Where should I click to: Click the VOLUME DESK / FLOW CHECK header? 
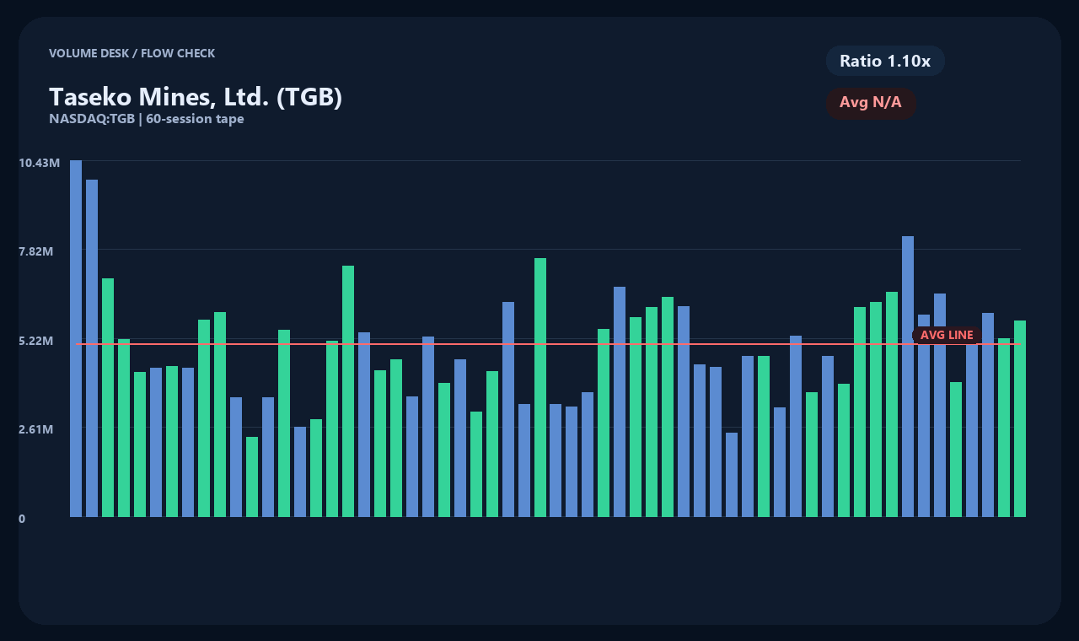point(132,53)
